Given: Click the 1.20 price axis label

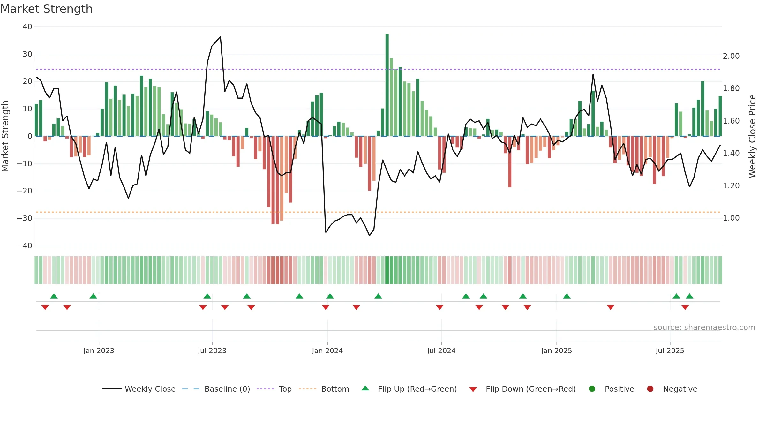Looking at the screenshot, I should click(x=731, y=185).
